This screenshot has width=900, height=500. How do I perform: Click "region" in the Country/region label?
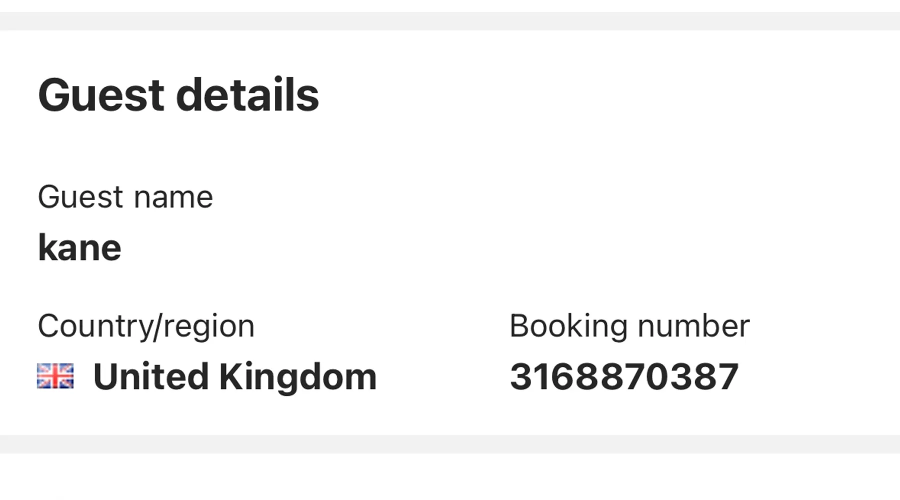point(209,326)
